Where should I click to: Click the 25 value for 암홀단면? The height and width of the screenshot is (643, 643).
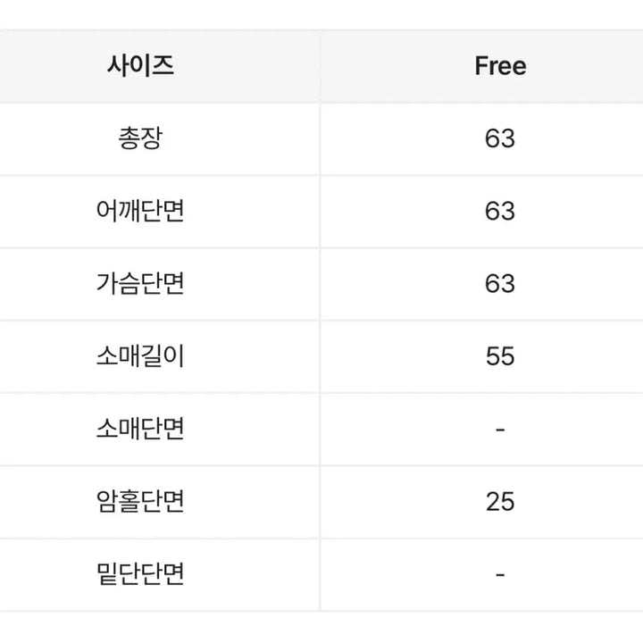click(x=500, y=501)
